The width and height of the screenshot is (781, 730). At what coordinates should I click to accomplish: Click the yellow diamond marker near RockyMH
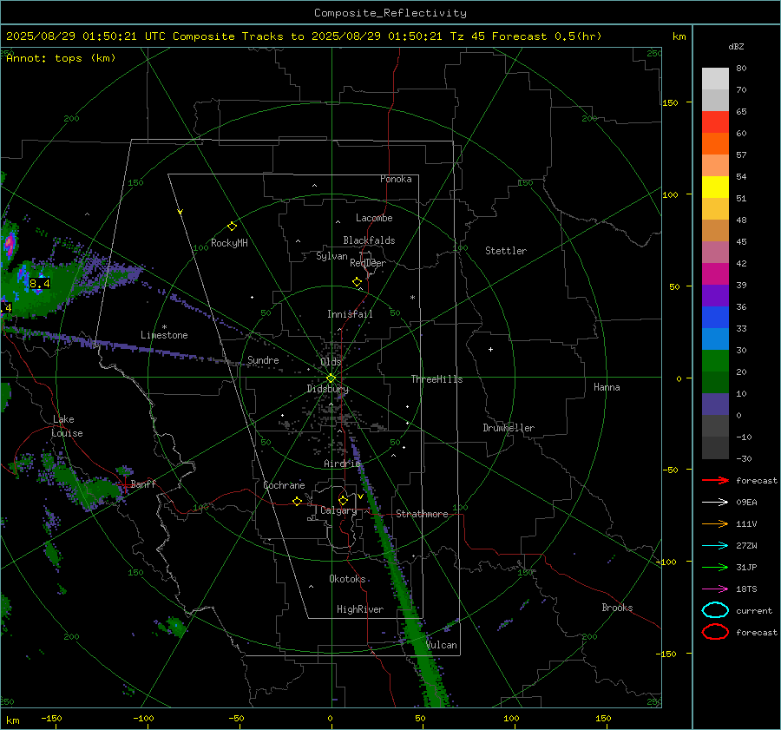point(232,227)
